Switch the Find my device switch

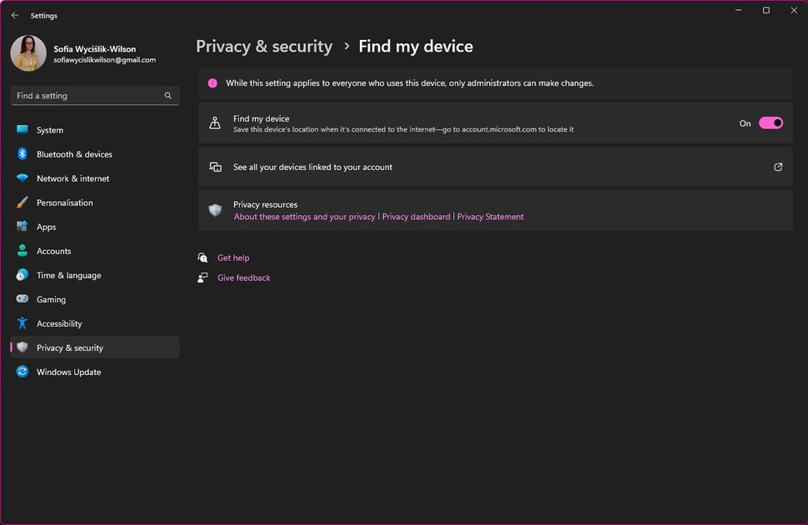[771, 122]
